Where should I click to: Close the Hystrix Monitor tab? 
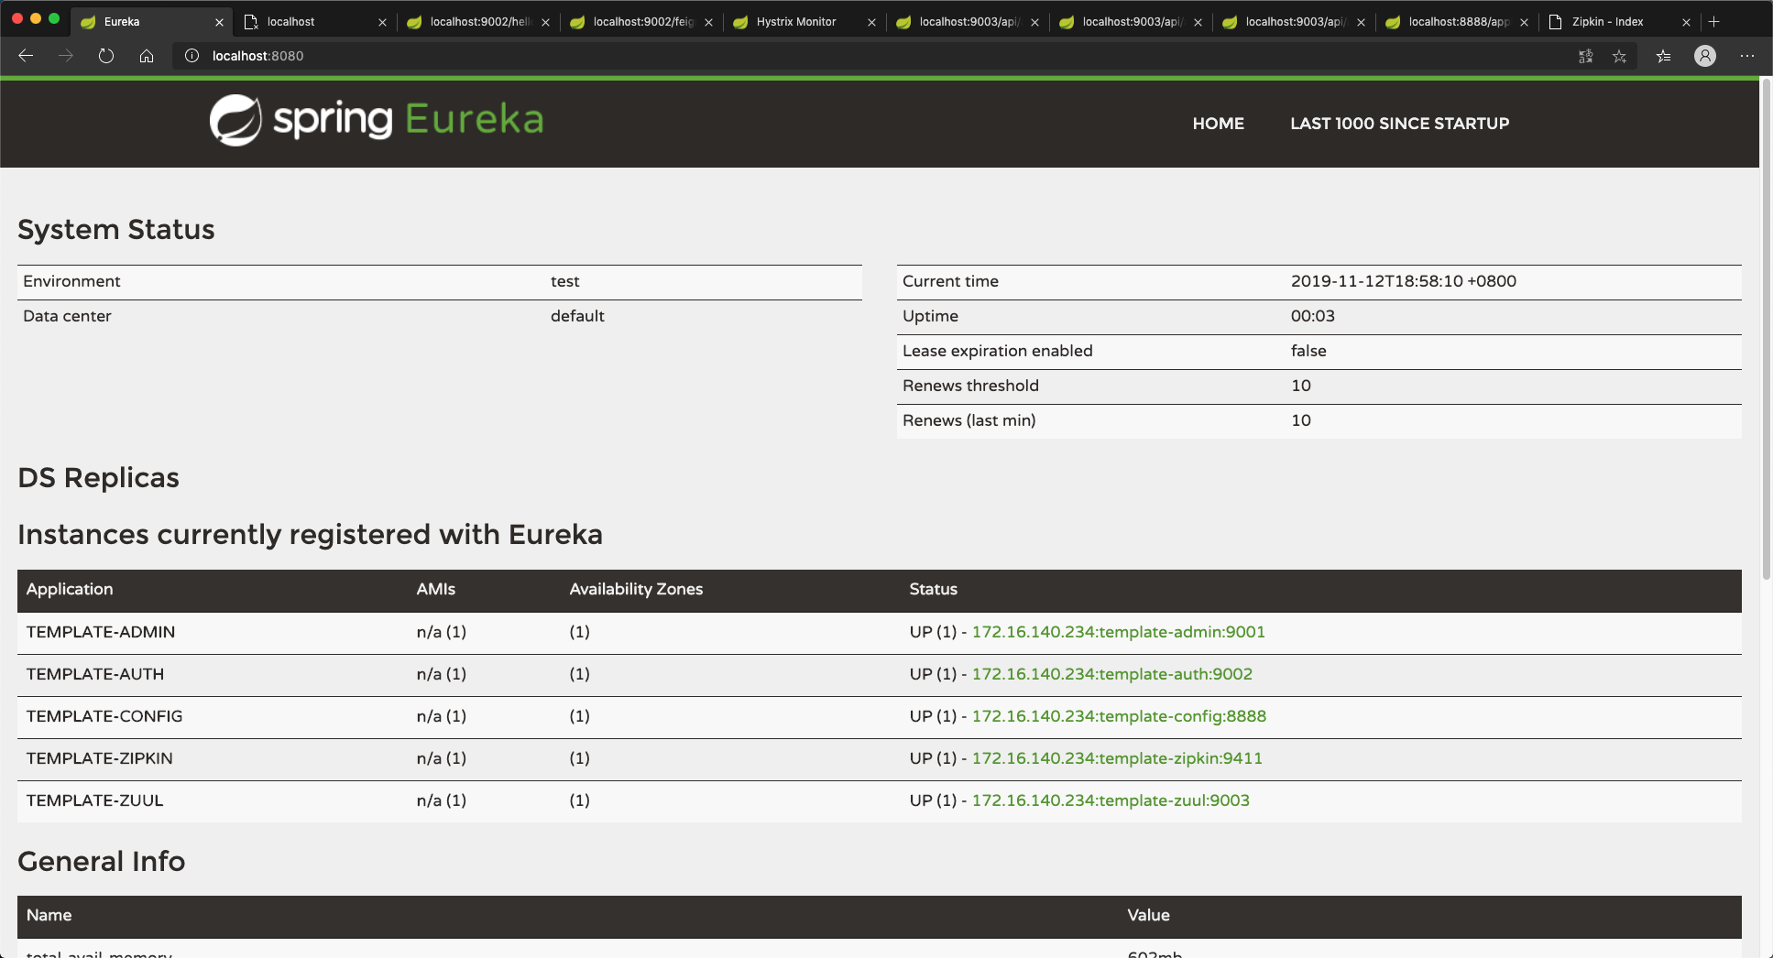[871, 22]
